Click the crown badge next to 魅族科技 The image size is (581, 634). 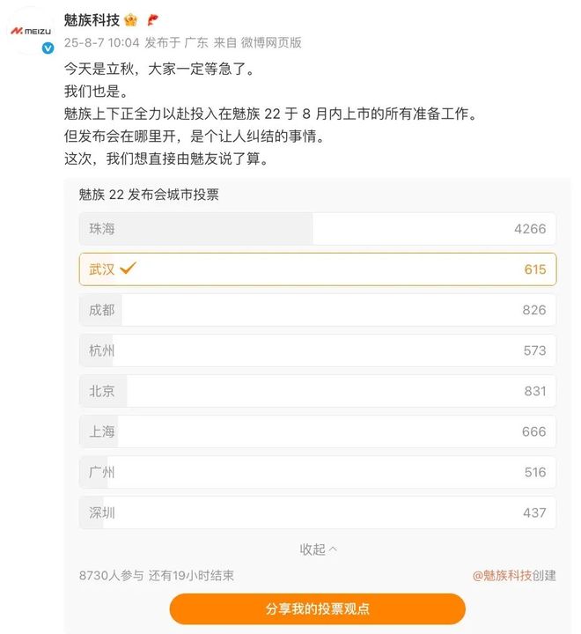coord(131,20)
